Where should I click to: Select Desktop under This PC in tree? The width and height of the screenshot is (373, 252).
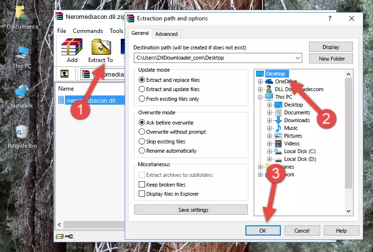[x=293, y=105]
